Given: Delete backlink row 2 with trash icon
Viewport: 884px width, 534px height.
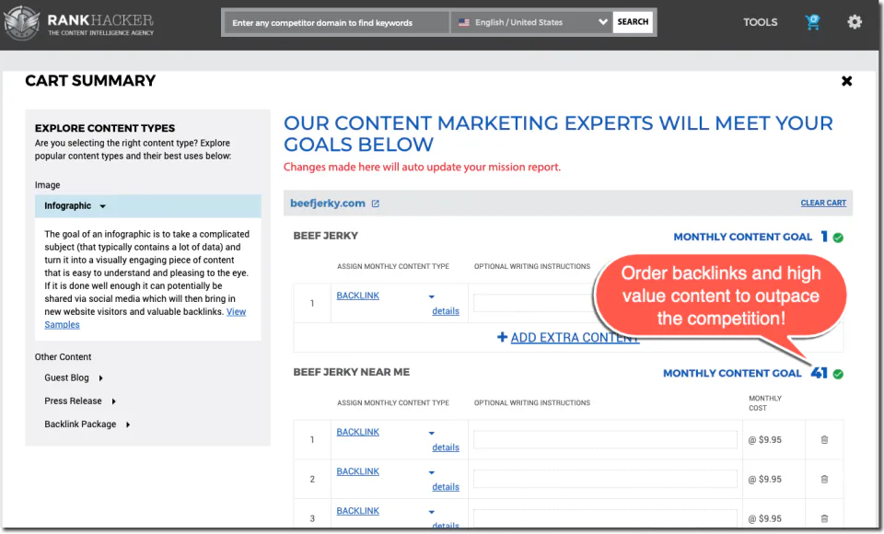Looking at the screenshot, I should pyautogui.click(x=824, y=480).
